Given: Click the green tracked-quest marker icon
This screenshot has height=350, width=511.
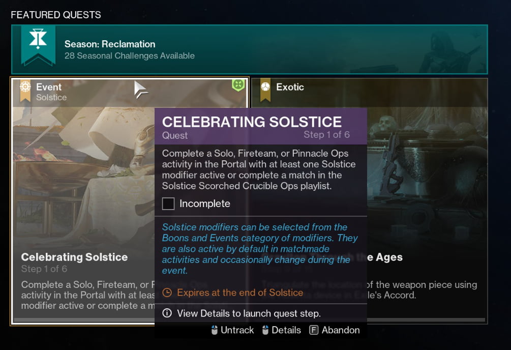Looking at the screenshot, I should [238, 85].
